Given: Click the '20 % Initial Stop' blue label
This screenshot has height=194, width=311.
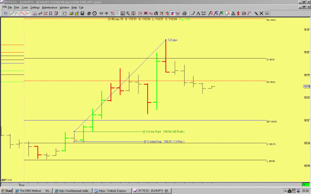Looking at the screenshot, I should click(164, 141).
